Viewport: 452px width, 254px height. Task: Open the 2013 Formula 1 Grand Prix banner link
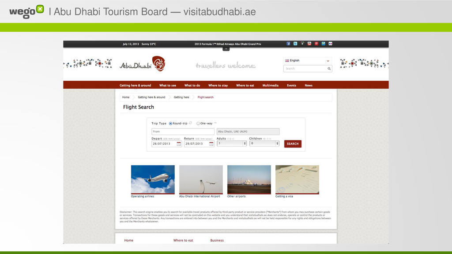(x=228, y=44)
